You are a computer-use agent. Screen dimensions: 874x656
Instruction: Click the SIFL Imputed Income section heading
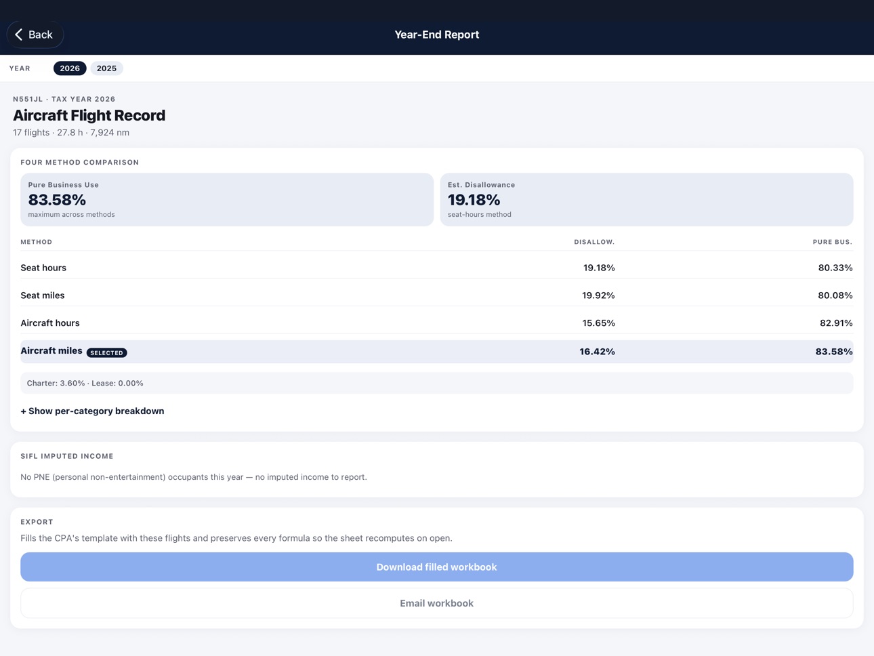coord(67,456)
